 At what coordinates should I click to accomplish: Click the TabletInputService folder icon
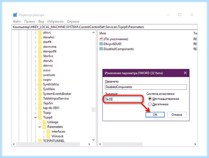pos(40,98)
